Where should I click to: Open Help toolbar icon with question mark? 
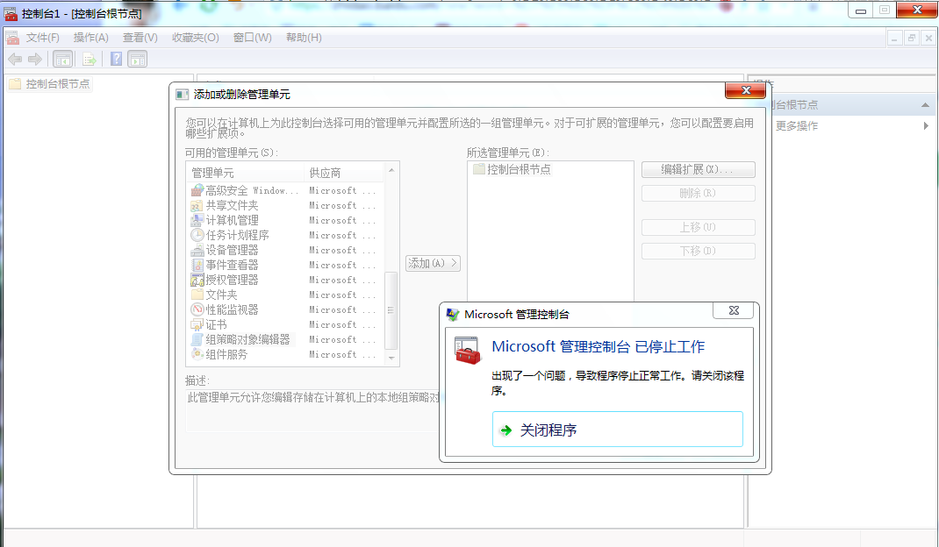tap(116, 60)
